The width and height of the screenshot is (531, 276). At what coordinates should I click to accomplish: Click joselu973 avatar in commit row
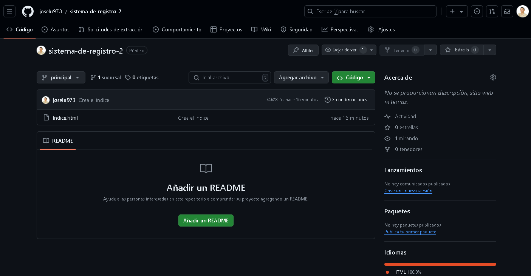pos(46,100)
